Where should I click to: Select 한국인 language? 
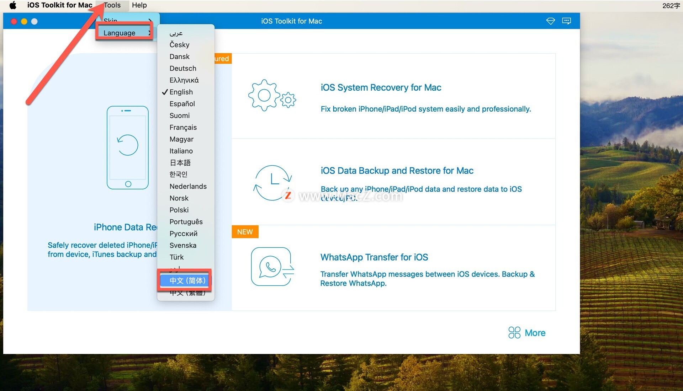click(x=186, y=175)
